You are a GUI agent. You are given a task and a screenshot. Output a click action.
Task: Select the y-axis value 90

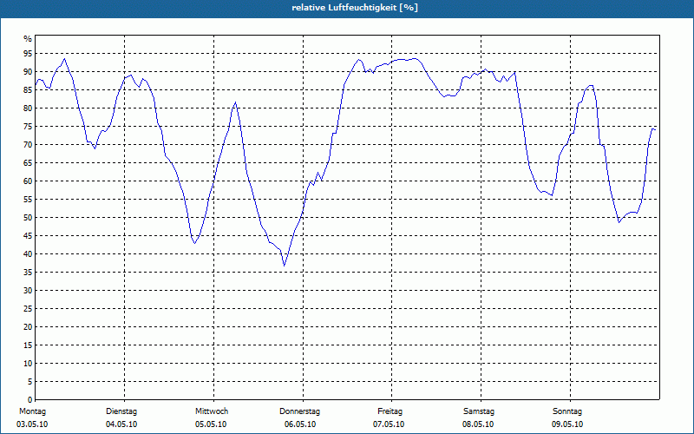[x=28, y=72]
